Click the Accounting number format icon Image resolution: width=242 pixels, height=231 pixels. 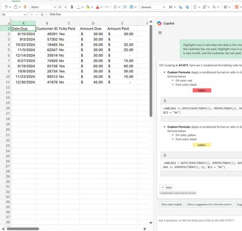(x=171, y=7)
